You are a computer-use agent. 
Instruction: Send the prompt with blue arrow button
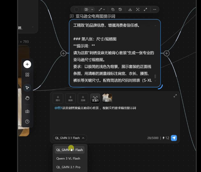[x=174, y=138]
